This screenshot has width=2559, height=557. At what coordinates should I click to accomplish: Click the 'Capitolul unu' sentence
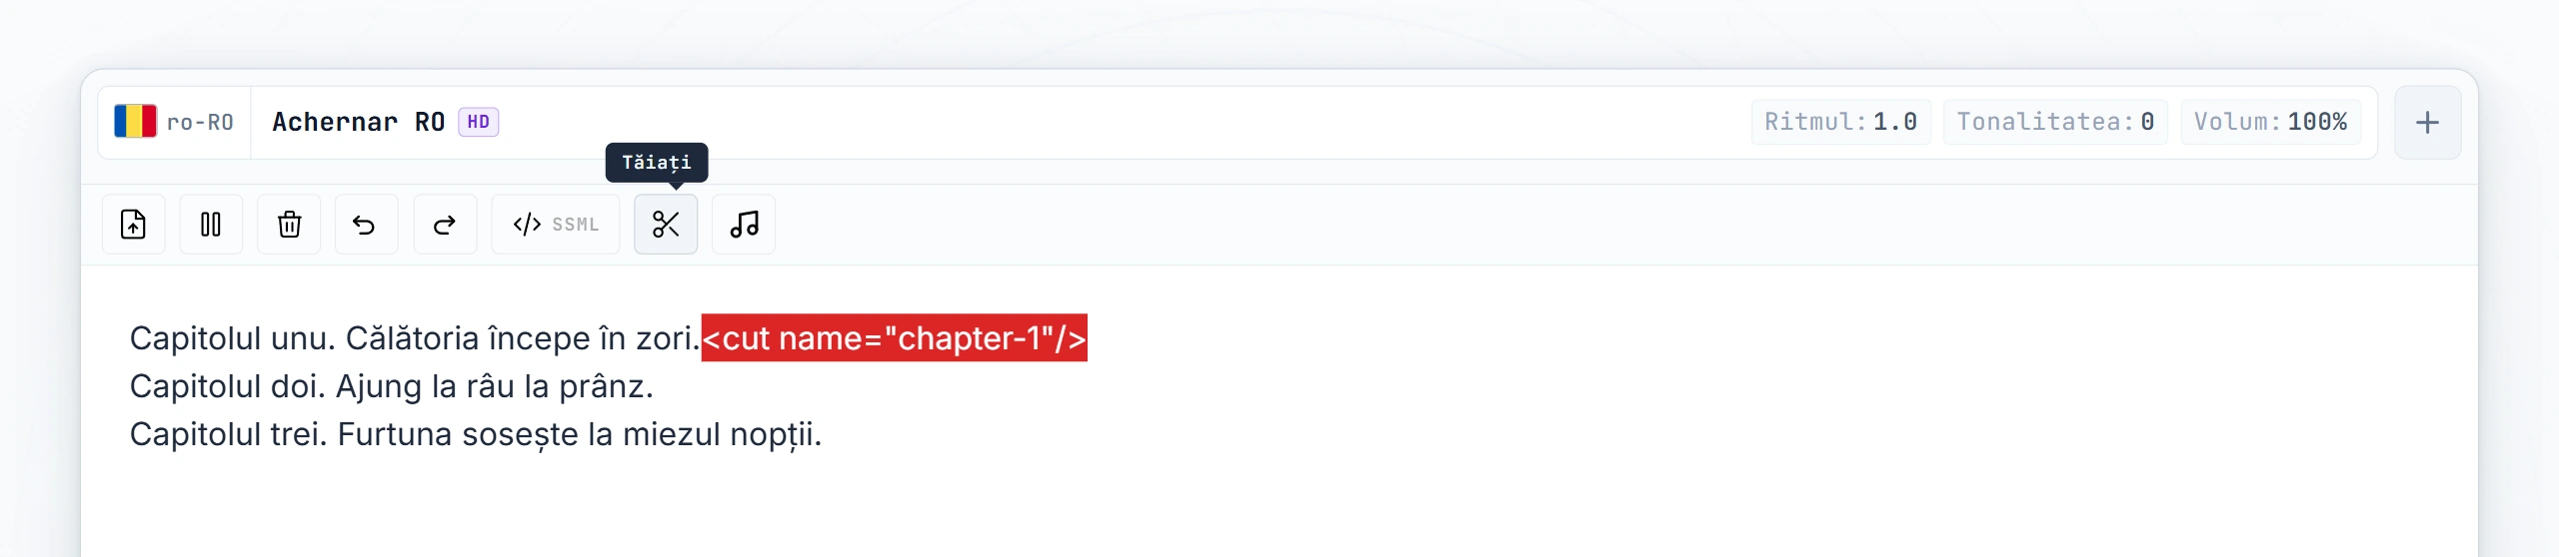pyautogui.click(x=415, y=338)
